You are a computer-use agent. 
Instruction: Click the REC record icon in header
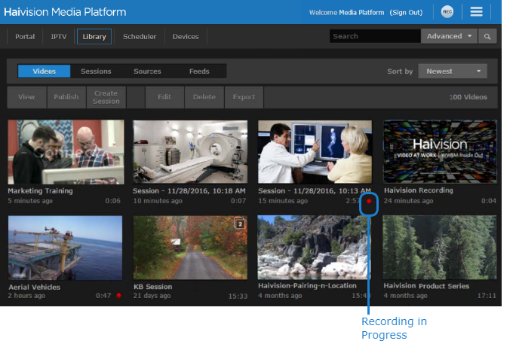tap(447, 12)
